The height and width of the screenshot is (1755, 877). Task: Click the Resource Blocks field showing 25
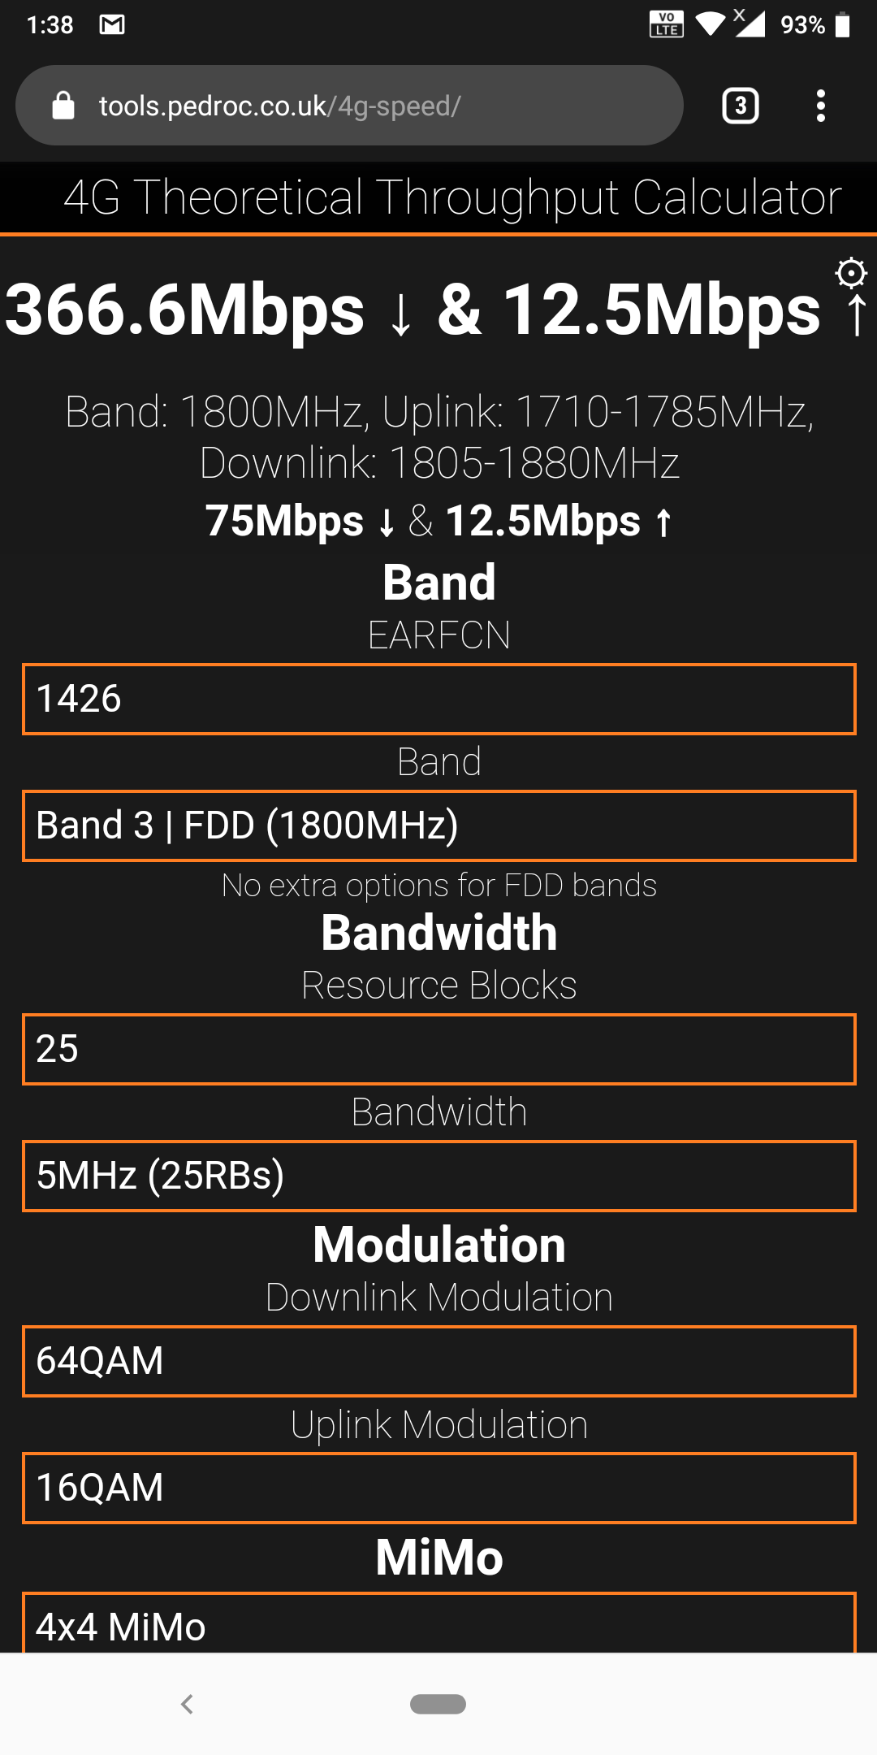438,1049
